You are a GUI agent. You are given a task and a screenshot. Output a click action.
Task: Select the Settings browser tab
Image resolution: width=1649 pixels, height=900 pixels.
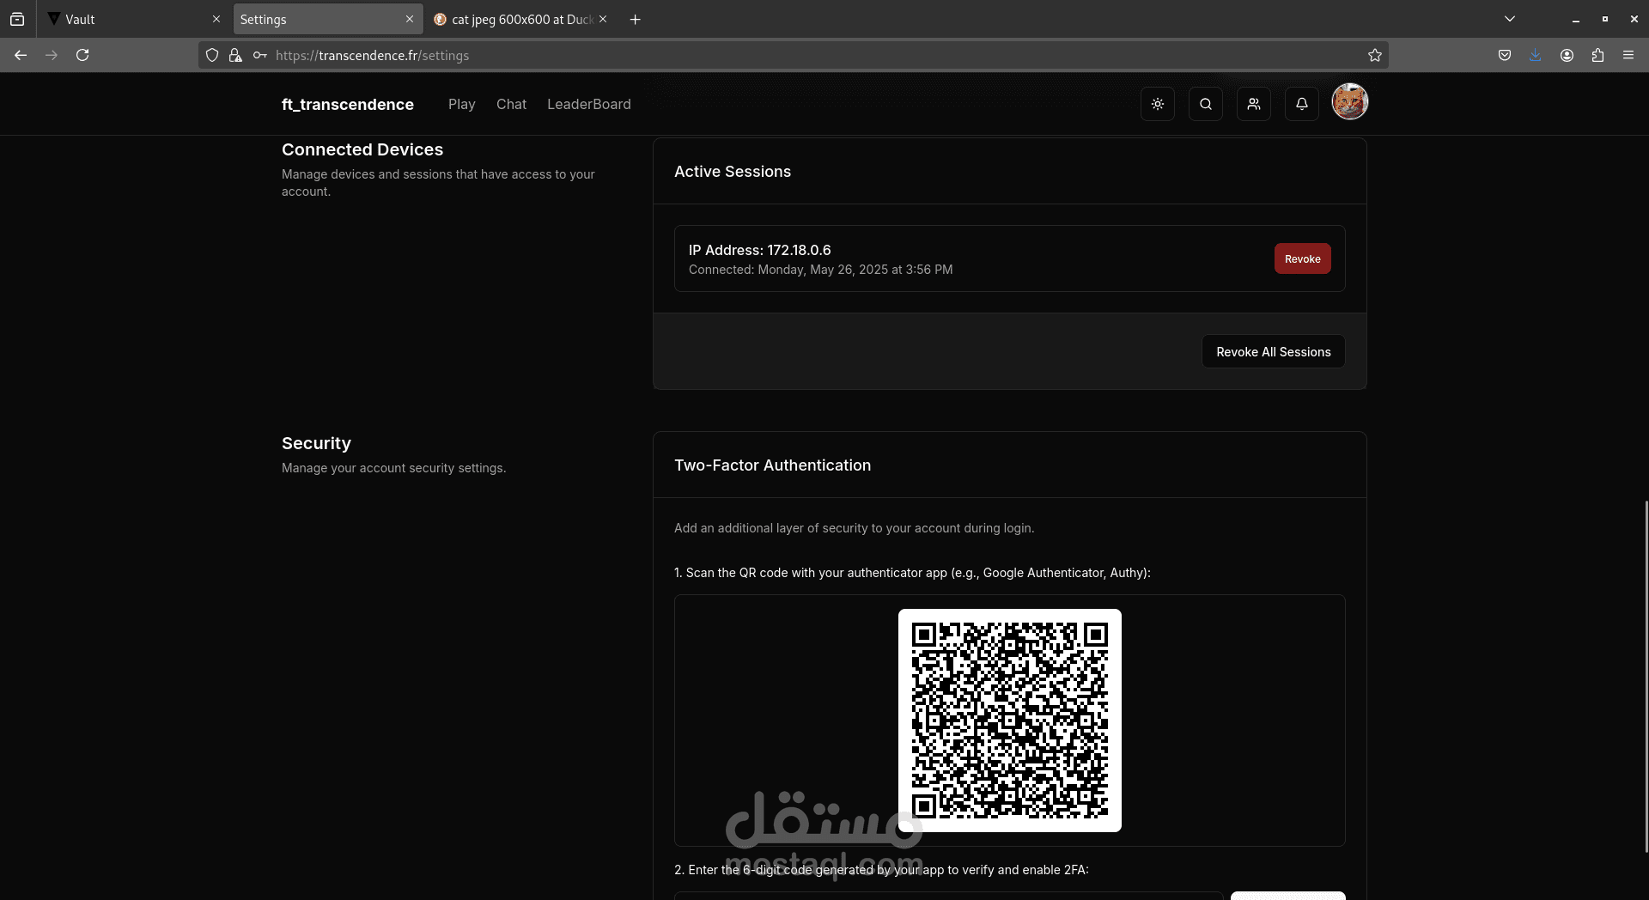(327, 19)
